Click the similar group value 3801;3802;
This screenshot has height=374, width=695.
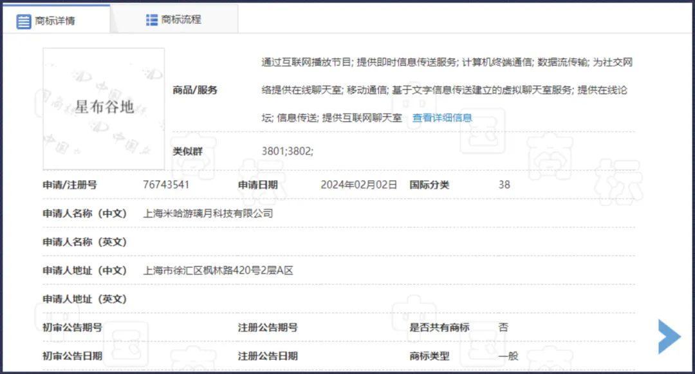pyautogui.click(x=287, y=151)
